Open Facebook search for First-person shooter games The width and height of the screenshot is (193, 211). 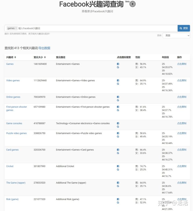pyautogui.click(x=118, y=107)
